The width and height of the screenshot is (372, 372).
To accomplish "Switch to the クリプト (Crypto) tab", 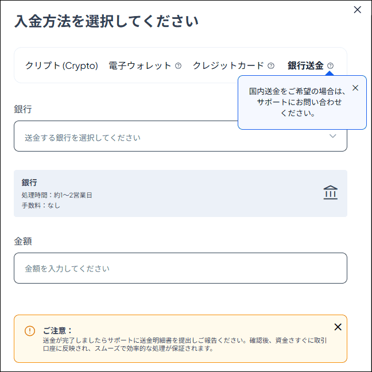I will (x=61, y=65).
